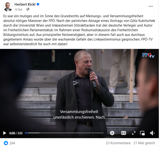The image size is (159, 147).
Task: View the 294 reactions count
Action: (x=12, y=143)
